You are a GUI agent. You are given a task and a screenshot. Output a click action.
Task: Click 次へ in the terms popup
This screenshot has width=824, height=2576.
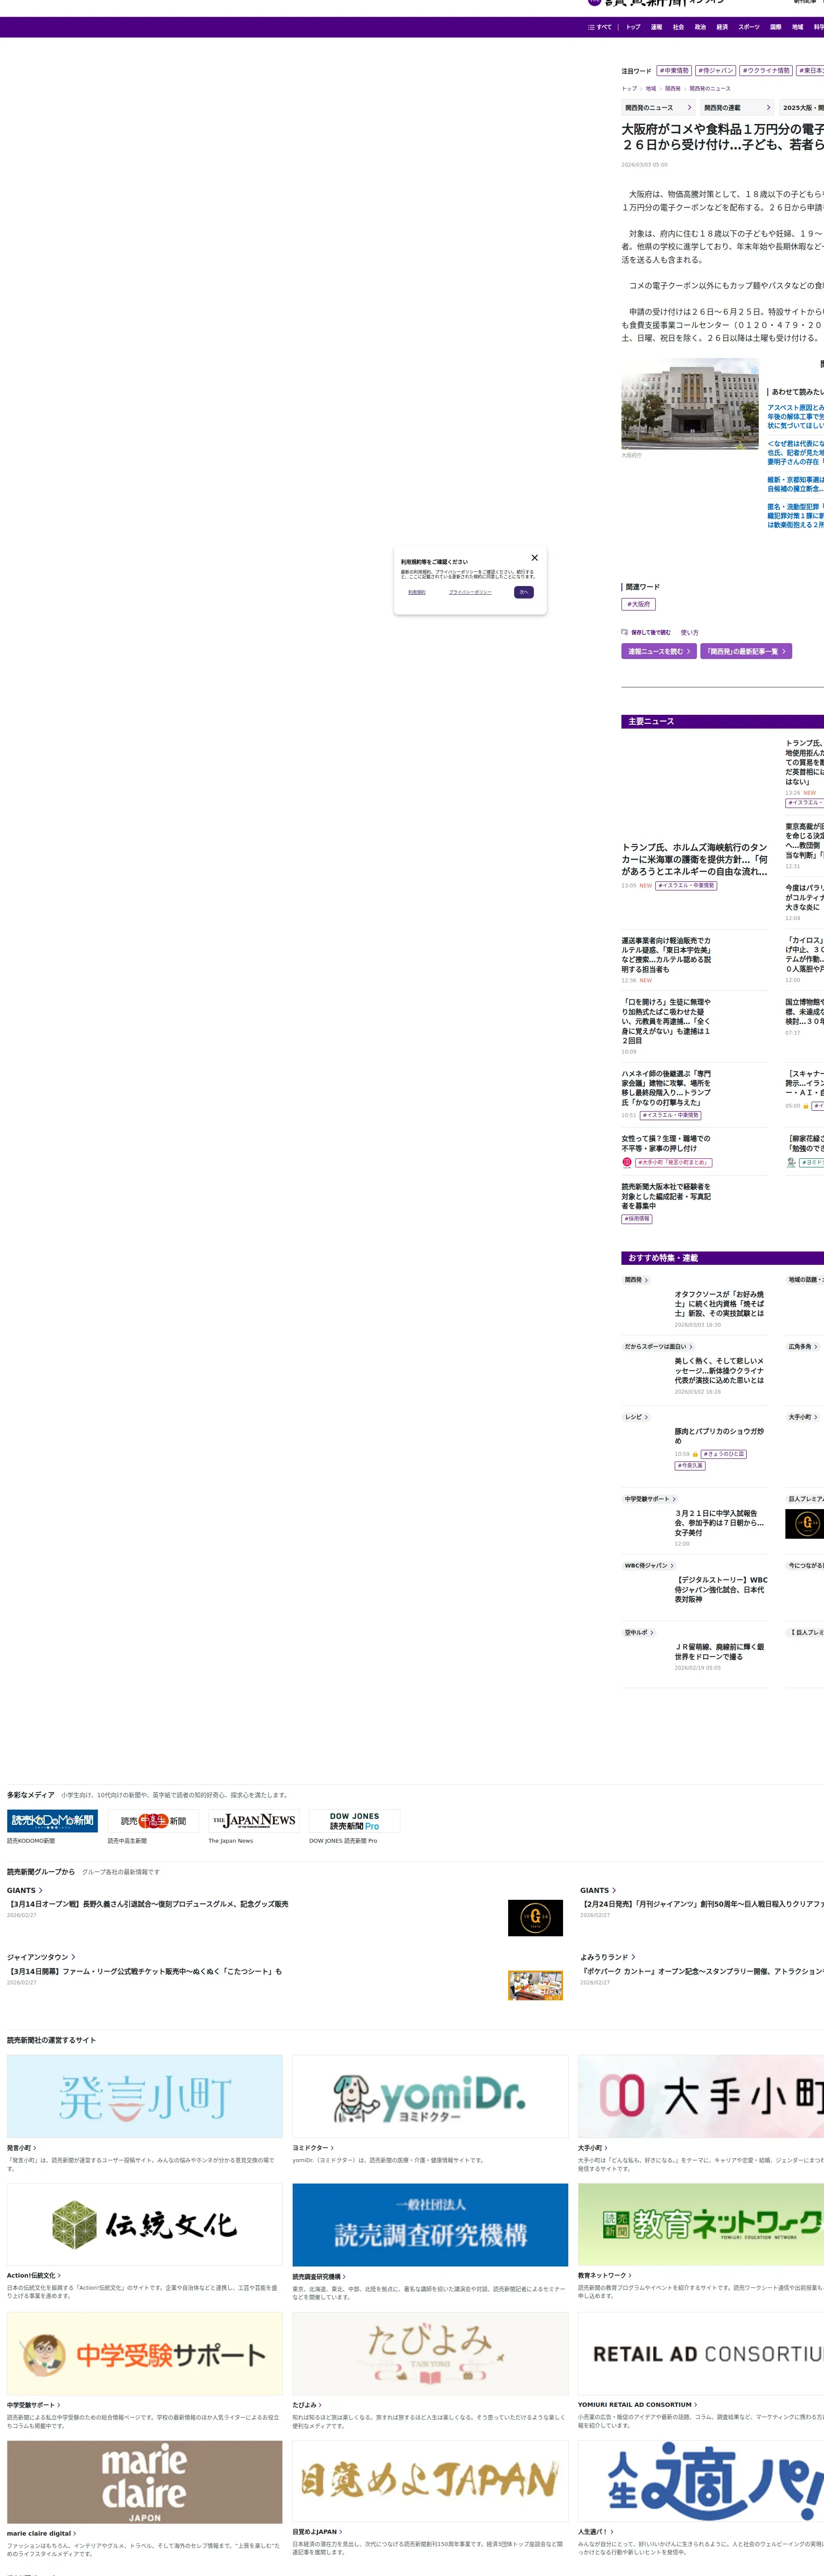[x=524, y=592]
